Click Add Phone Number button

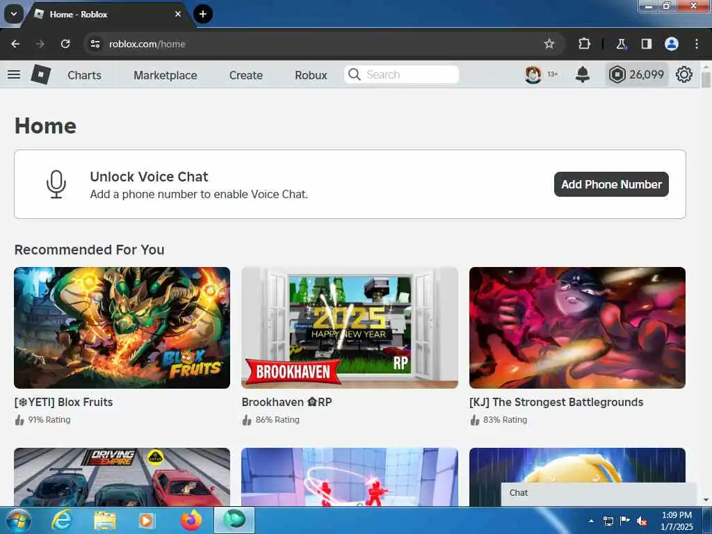tap(611, 184)
